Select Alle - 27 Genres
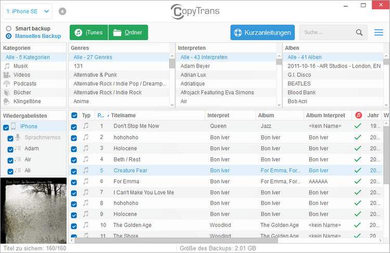The width and height of the screenshot is (390, 253). [119, 57]
